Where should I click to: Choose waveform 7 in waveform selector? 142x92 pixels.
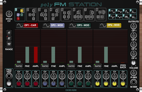(x=126, y=17)
